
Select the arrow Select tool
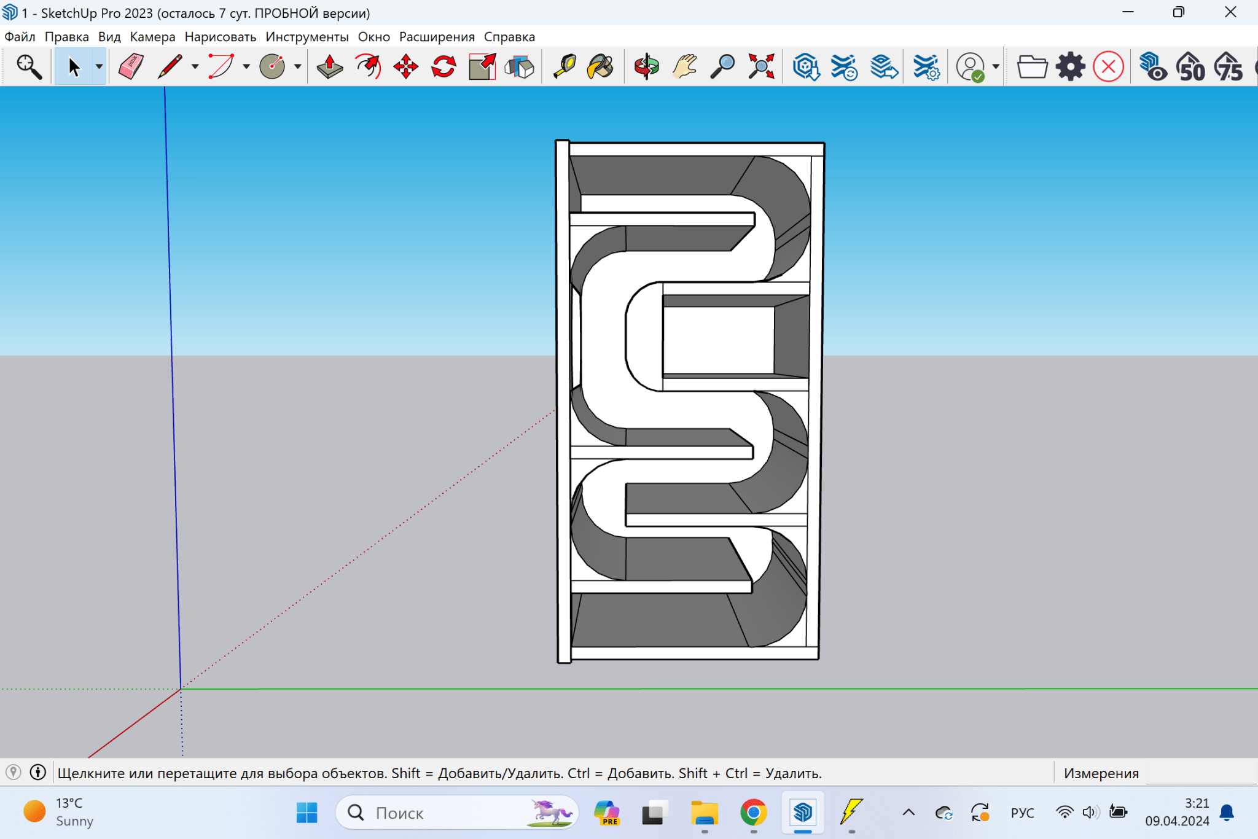pos(74,67)
